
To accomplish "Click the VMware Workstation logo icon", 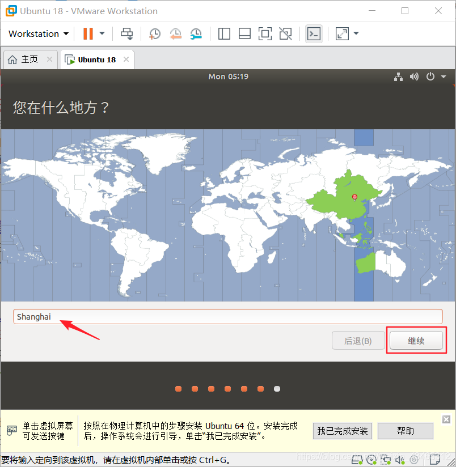I will click(11, 11).
